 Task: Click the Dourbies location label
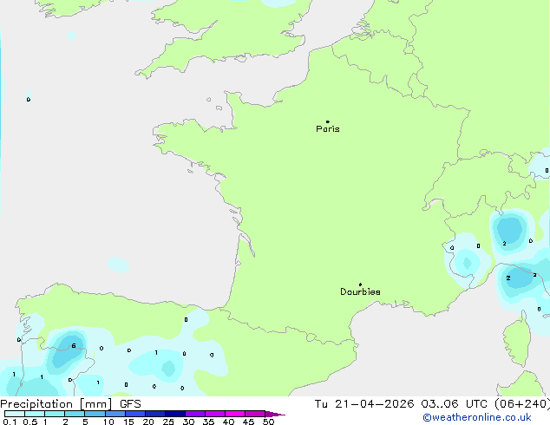pos(360,291)
